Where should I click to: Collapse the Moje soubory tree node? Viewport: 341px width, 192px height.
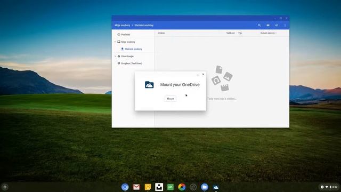[x=115, y=42]
